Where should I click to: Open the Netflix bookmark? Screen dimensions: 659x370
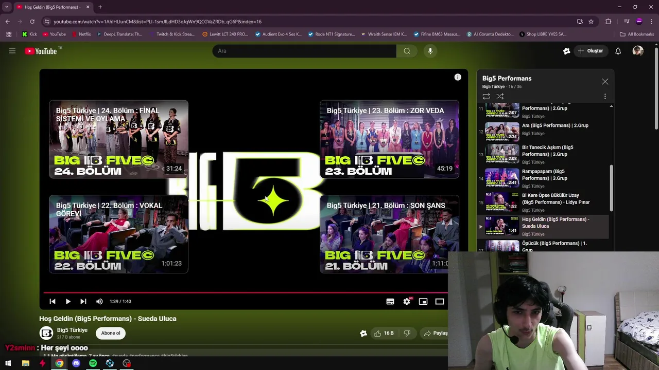coord(81,34)
